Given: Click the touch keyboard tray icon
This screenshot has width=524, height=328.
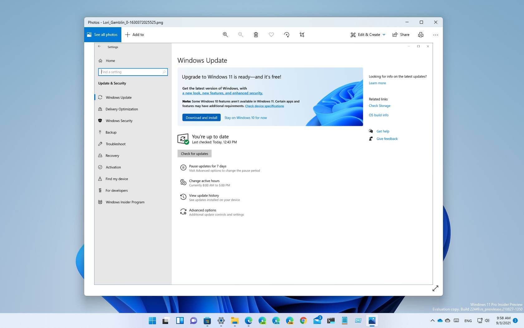Looking at the screenshot, I should 456,321.
